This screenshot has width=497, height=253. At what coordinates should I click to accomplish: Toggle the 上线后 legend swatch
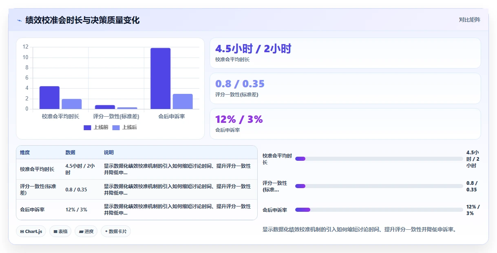click(x=116, y=127)
